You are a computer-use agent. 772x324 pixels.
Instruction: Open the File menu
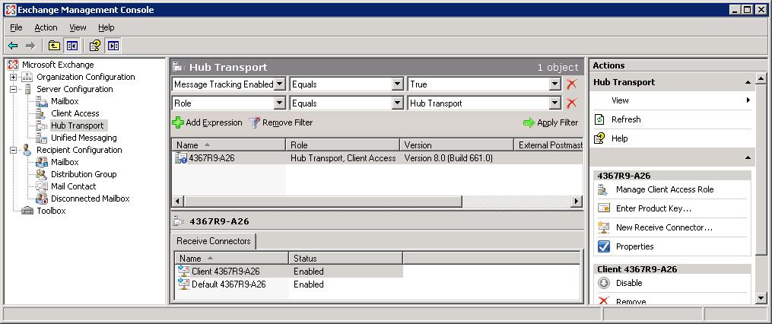pyautogui.click(x=16, y=27)
